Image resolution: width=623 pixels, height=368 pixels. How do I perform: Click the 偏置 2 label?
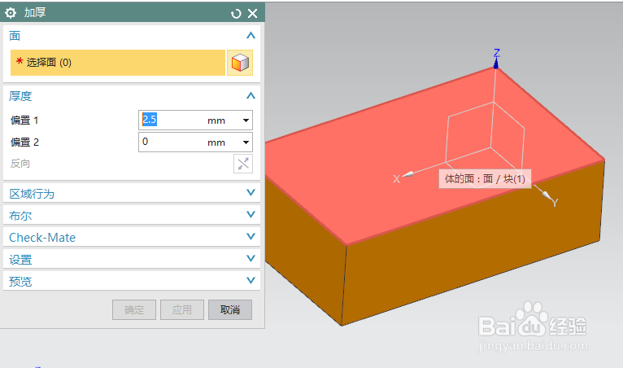[24, 142]
